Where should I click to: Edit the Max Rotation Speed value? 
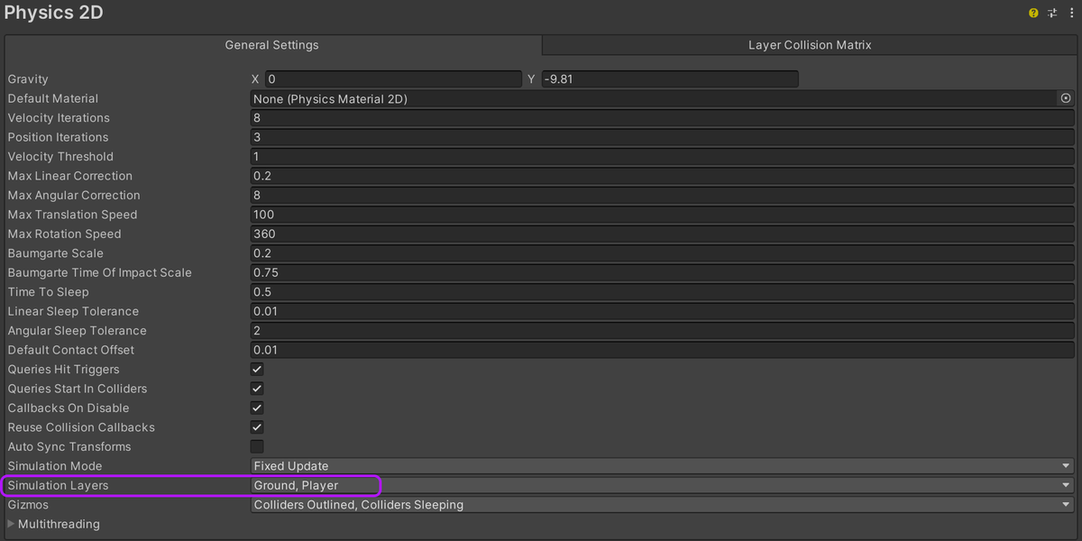tap(662, 234)
